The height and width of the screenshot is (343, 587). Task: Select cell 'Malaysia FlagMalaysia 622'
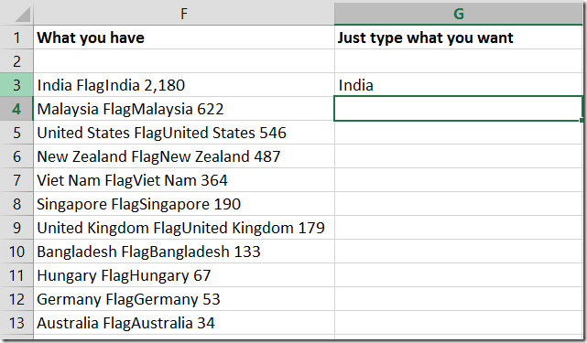(x=184, y=109)
